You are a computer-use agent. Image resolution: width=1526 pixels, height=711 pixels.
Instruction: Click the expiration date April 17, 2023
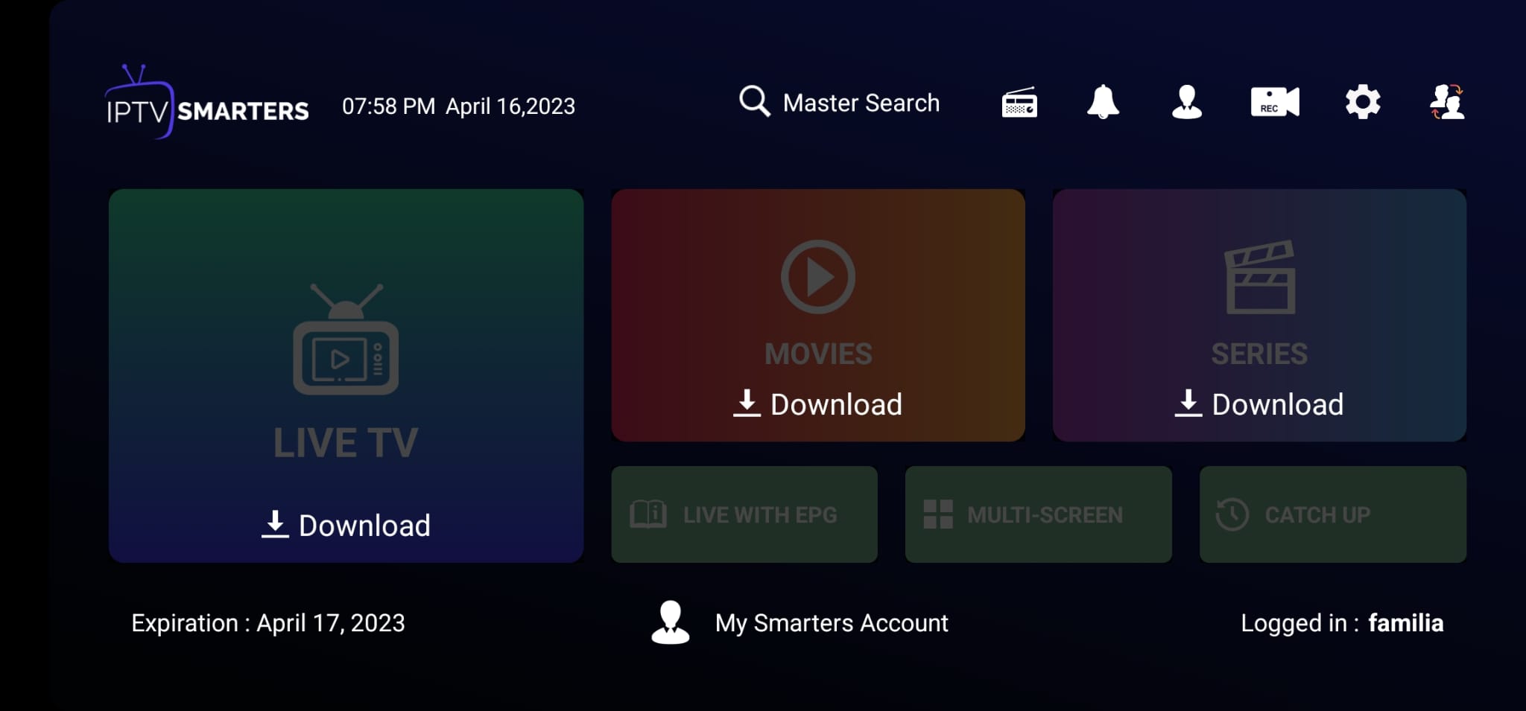[x=331, y=622]
